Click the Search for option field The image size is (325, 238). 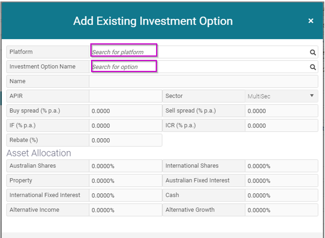point(124,66)
